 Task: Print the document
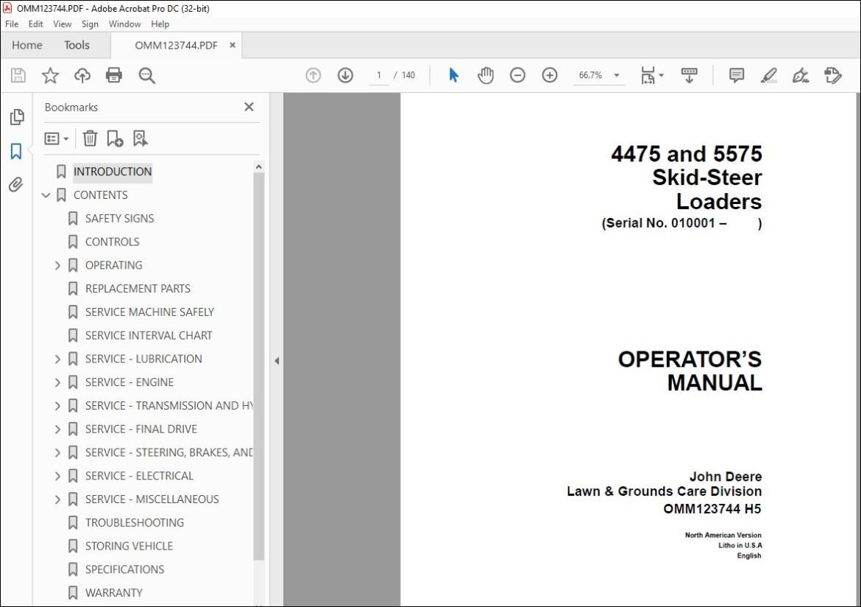click(114, 75)
